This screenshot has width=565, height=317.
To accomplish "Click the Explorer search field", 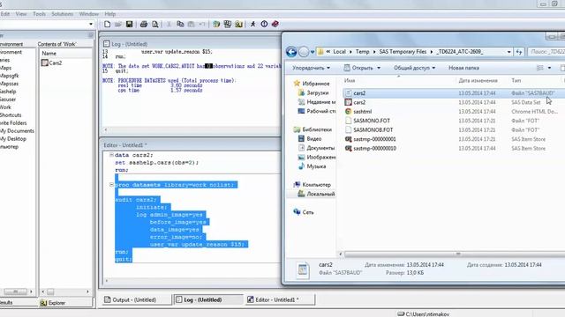I will 546,52.
